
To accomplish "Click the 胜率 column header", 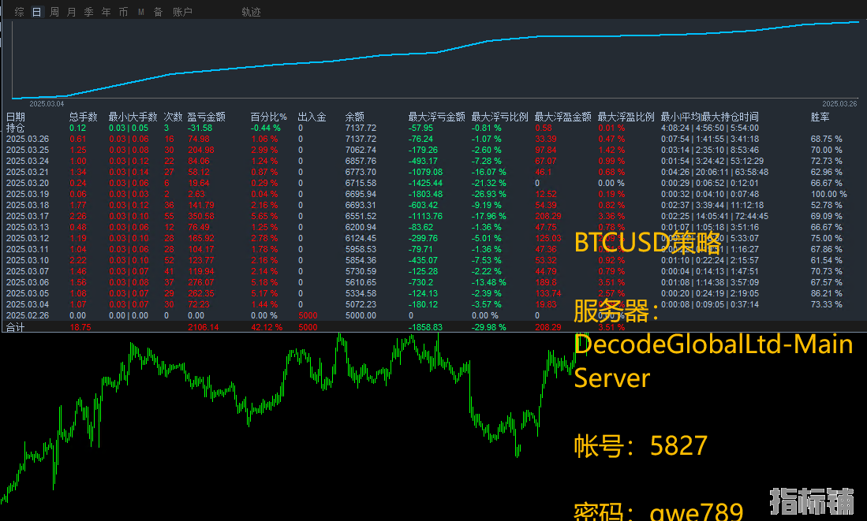I will click(820, 117).
